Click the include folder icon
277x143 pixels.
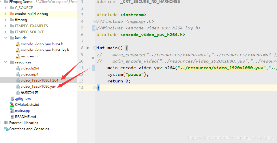[12, 38]
